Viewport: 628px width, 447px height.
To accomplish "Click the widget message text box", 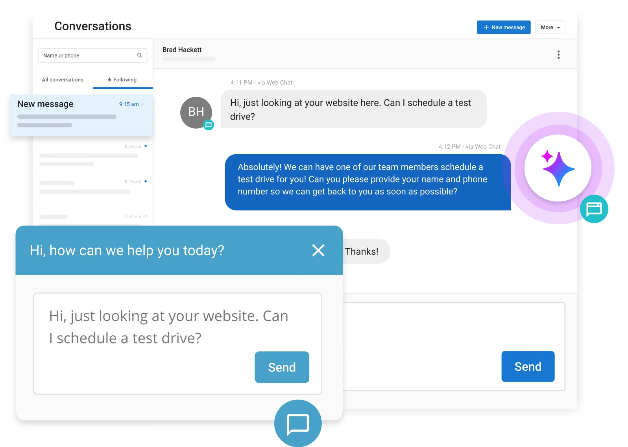I will click(178, 344).
